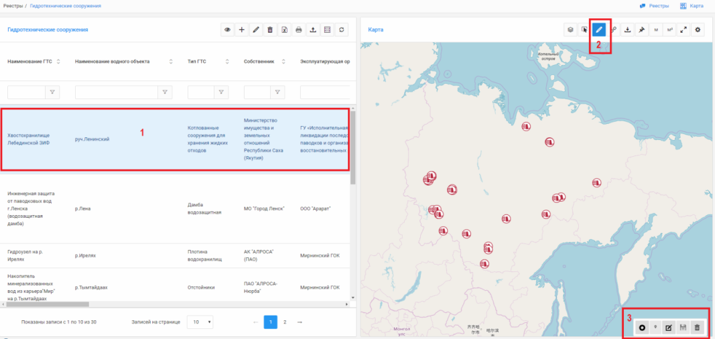The height and width of the screenshot is (339, 715).
Task: Go to page 2 of records
Action: 285,322
